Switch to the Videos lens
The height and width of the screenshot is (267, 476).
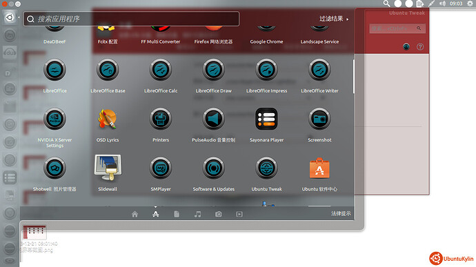coord(239,214)
